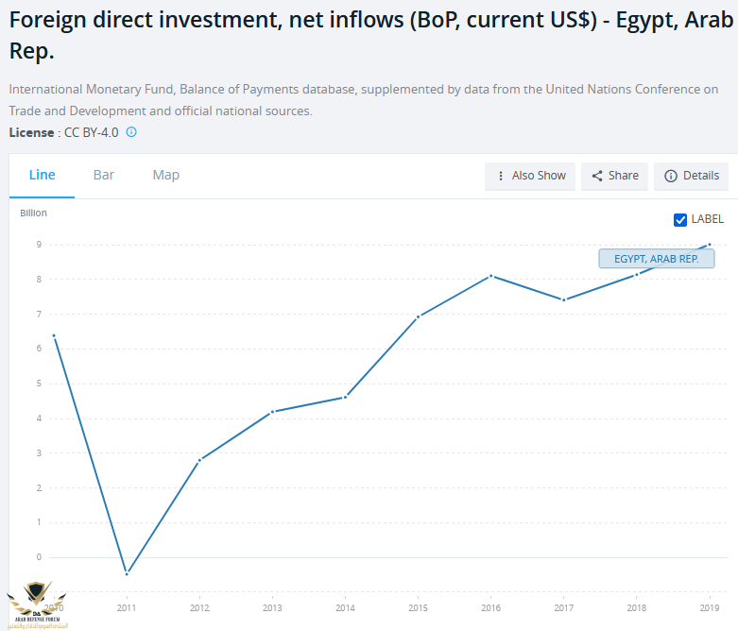Switch to the Bar tab
The width and height of the screenshot is (738, 631).
point(104,175)
